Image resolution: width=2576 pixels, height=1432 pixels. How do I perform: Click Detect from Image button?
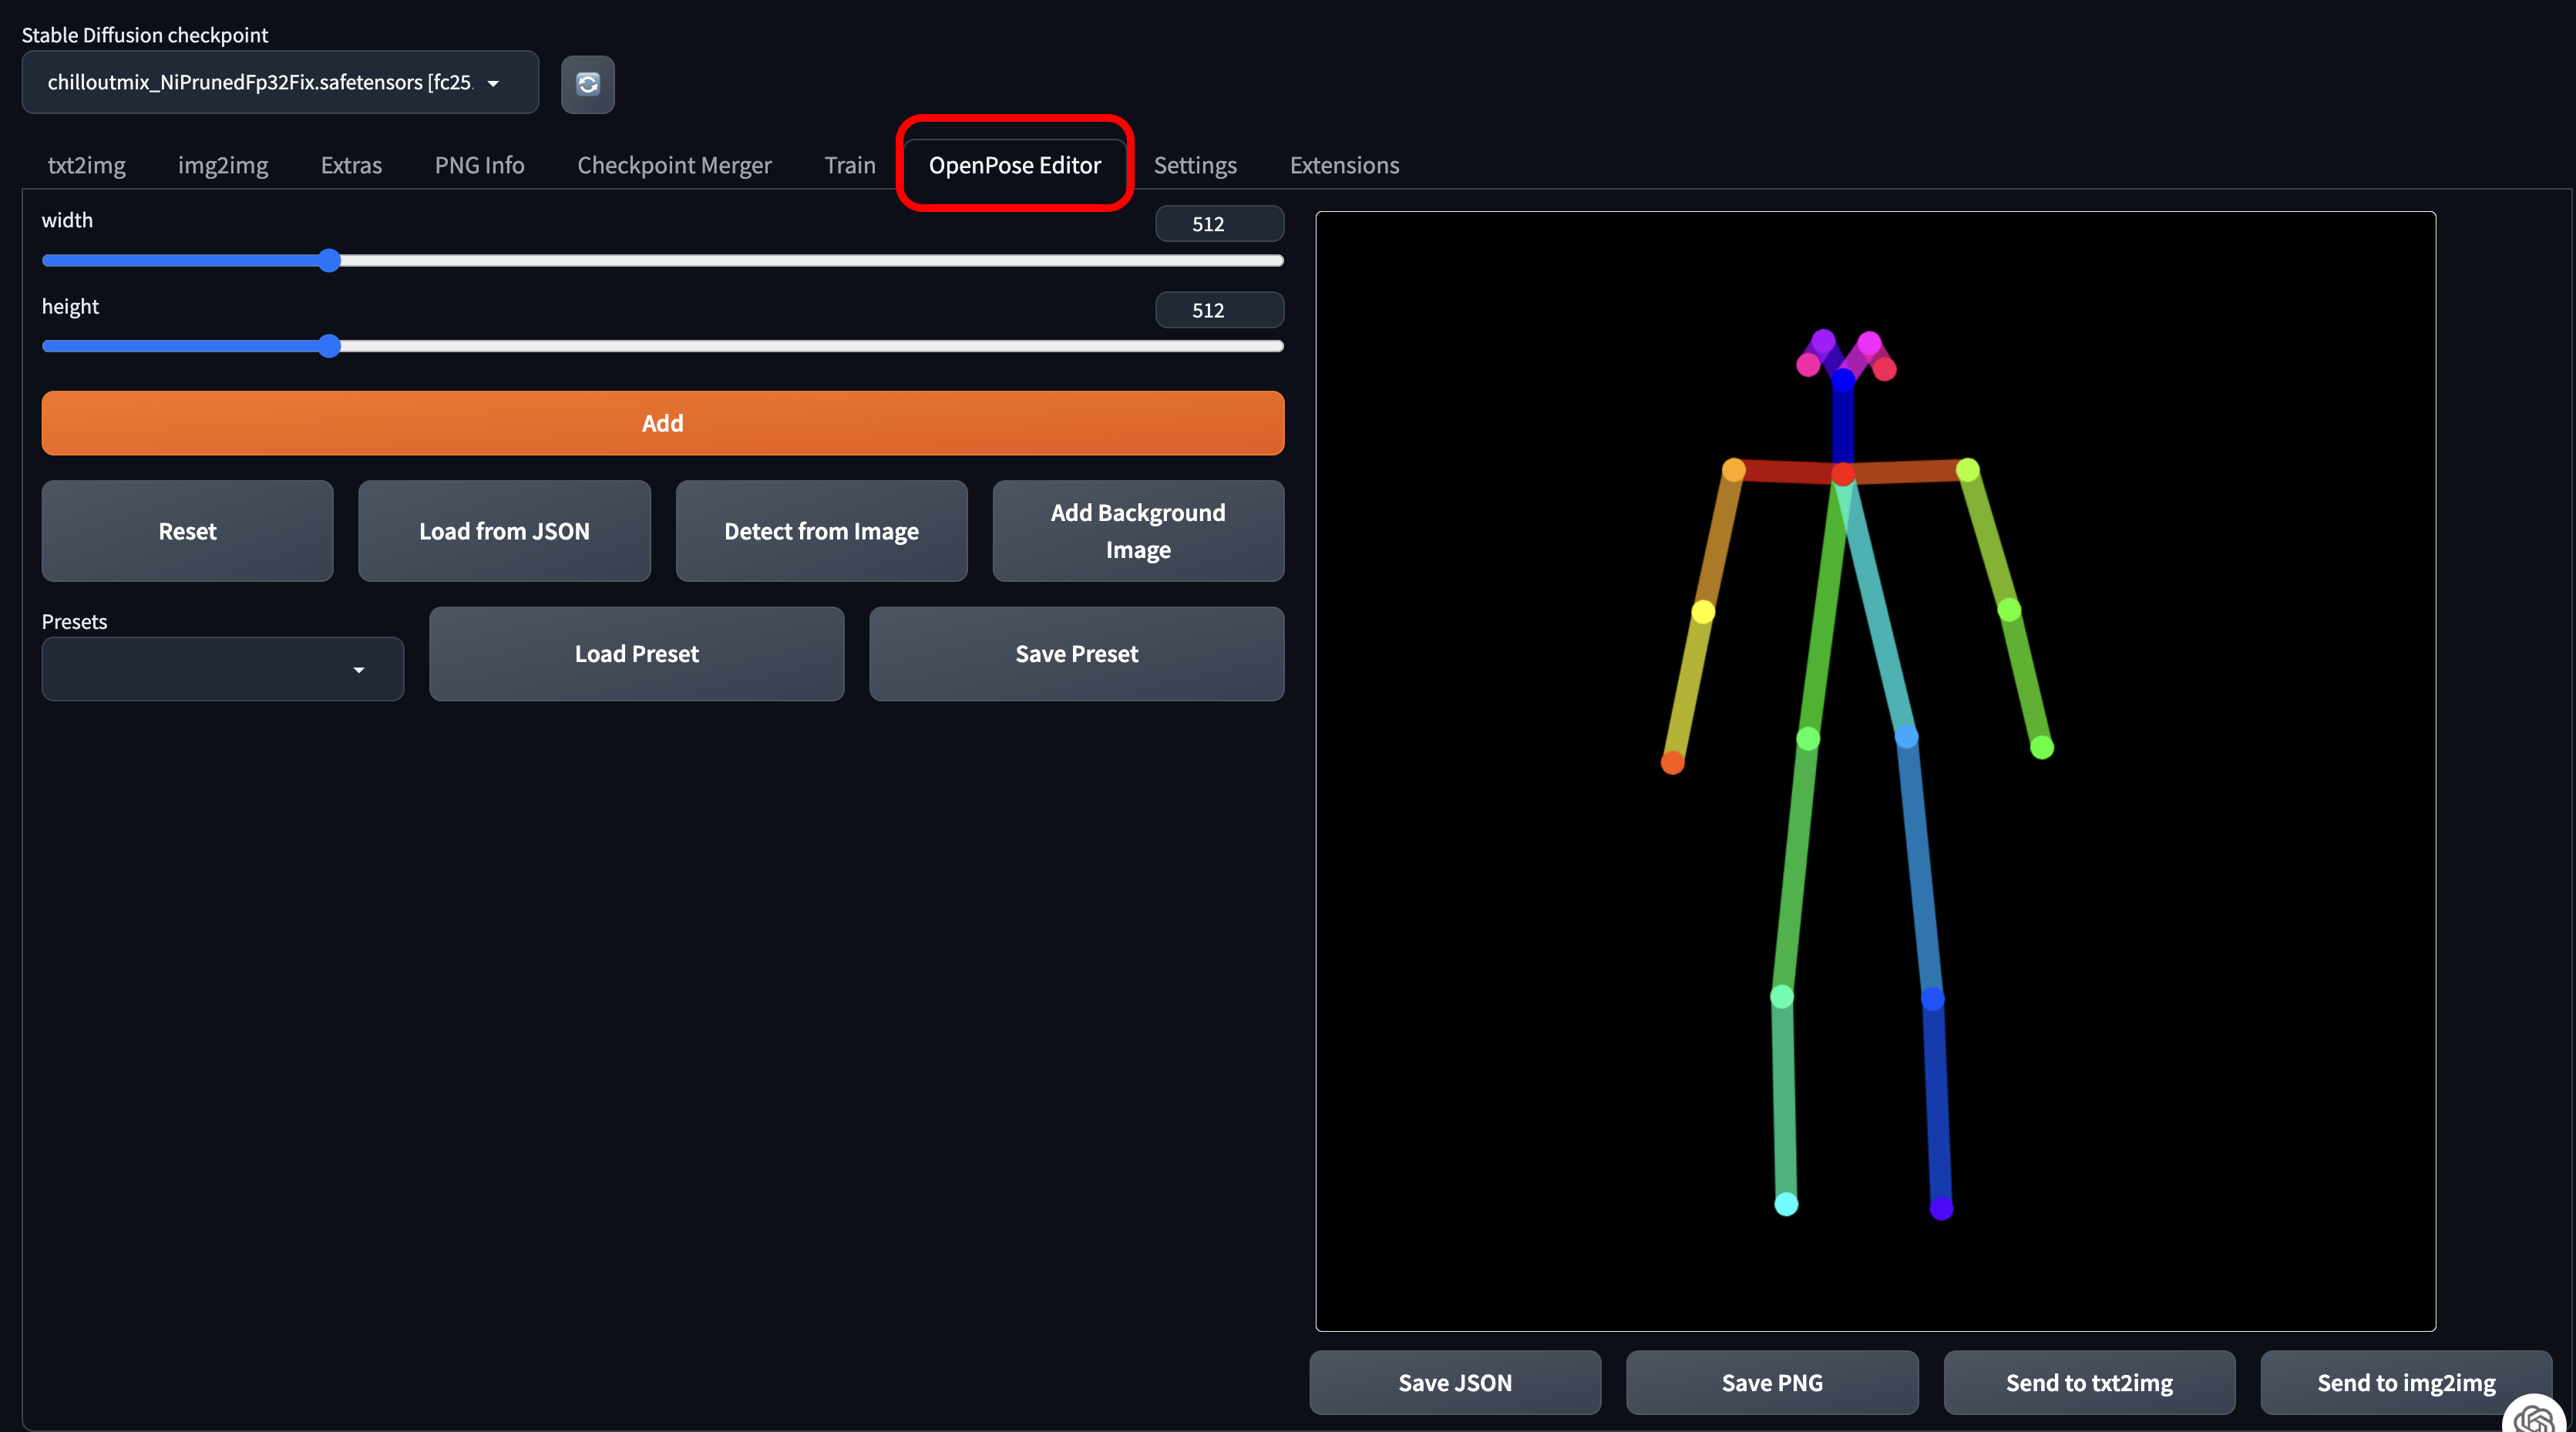pyautogui.click(x=821, y=531)
